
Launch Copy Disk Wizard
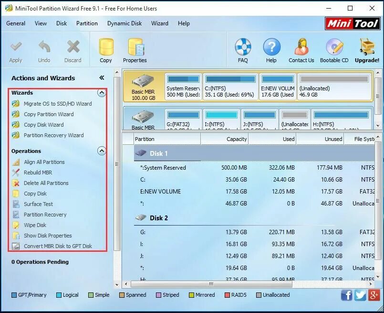coord(43,125)
